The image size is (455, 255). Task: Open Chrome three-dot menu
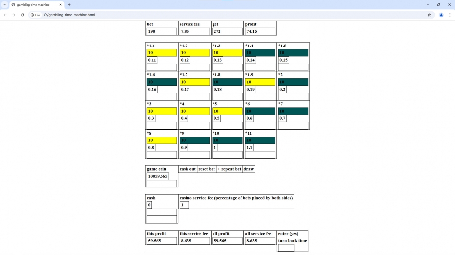tap(450, 15)
